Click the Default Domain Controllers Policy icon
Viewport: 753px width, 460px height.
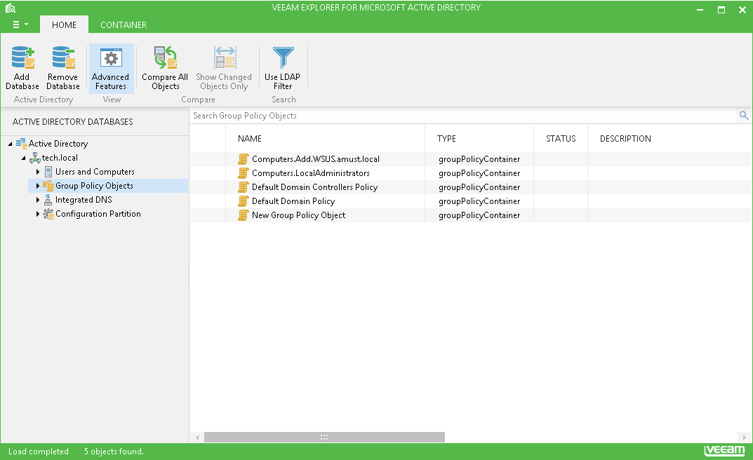click(244, 187)
